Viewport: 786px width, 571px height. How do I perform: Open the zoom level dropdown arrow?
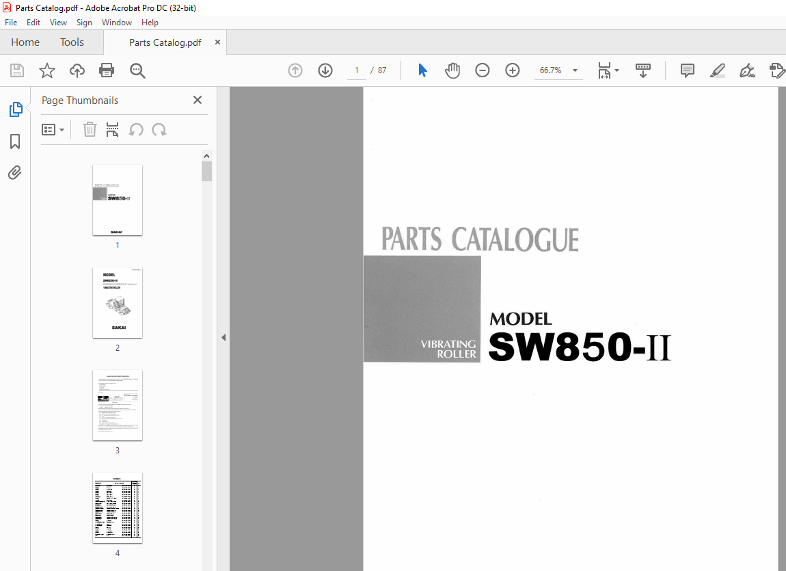point(575,70)
